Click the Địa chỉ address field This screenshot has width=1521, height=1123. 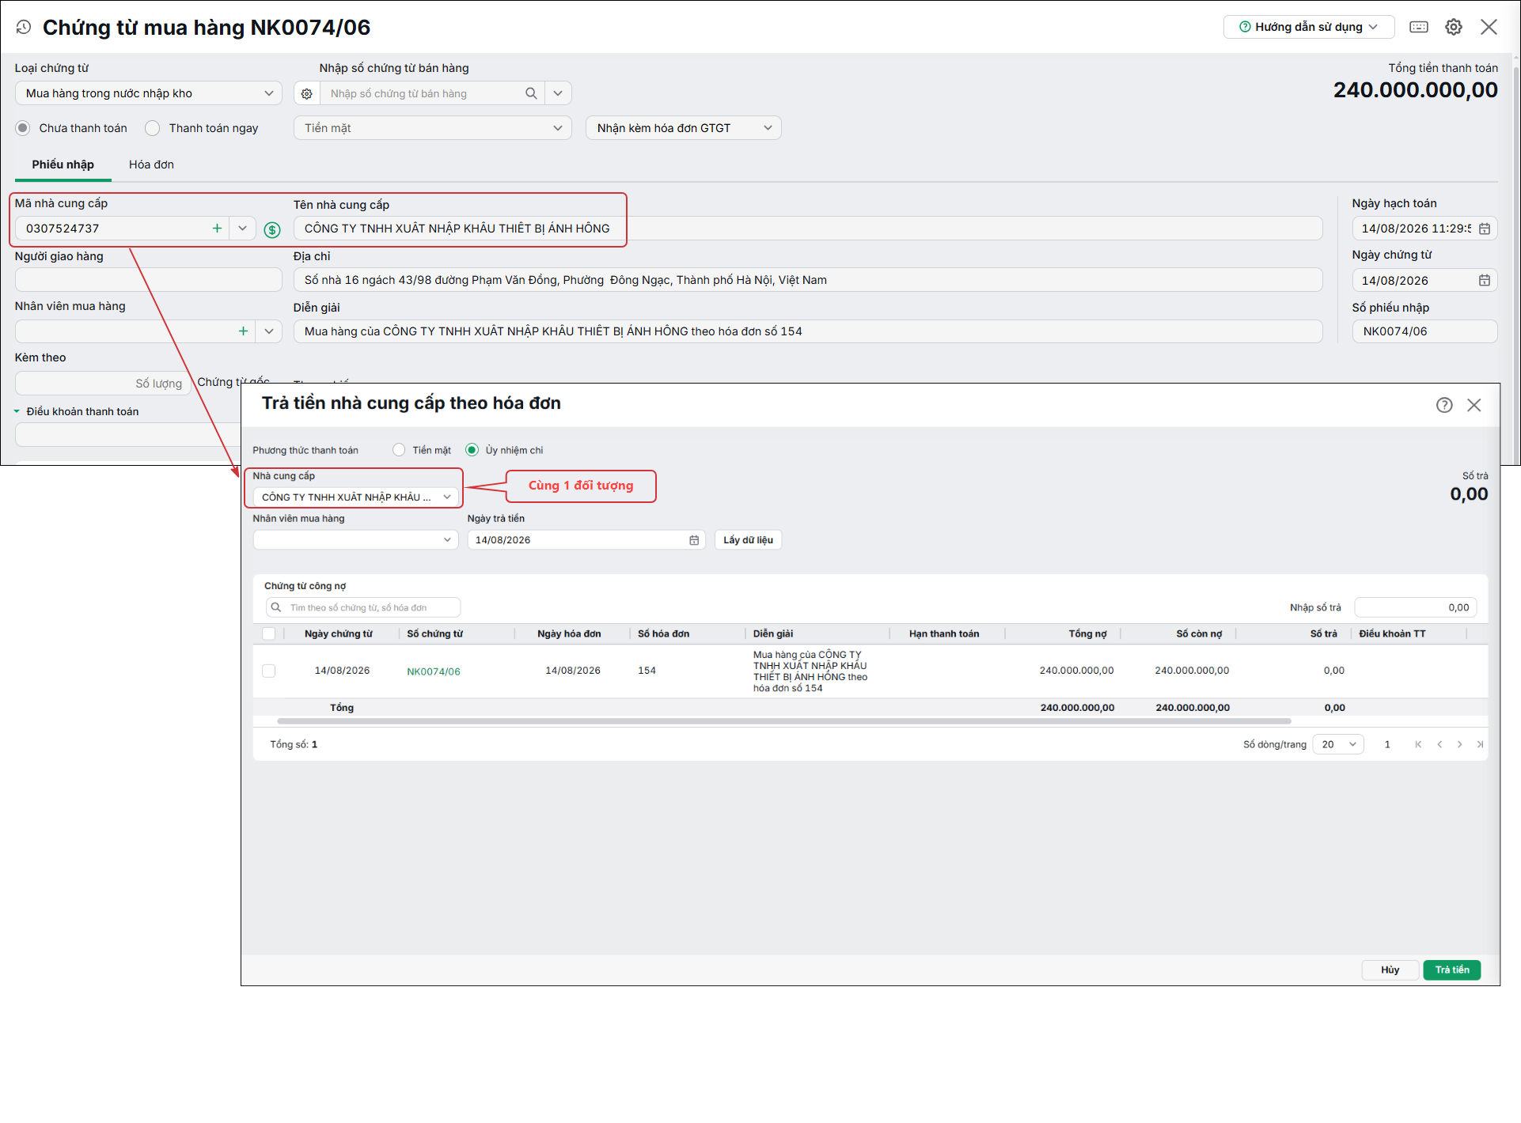tap(807, 280)
